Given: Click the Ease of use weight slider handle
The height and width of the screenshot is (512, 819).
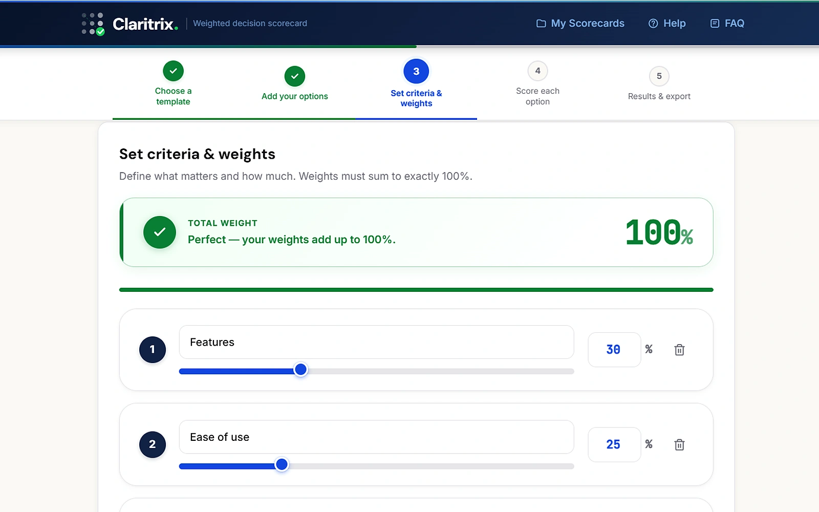Looking at the screenshot, I should click(282, 464).
